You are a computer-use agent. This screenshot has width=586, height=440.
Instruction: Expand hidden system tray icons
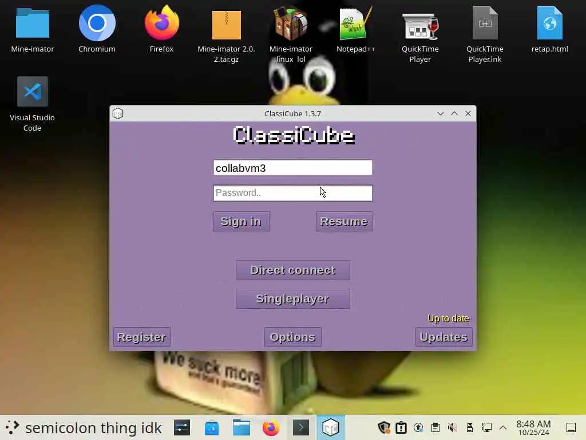coord(503,427)
